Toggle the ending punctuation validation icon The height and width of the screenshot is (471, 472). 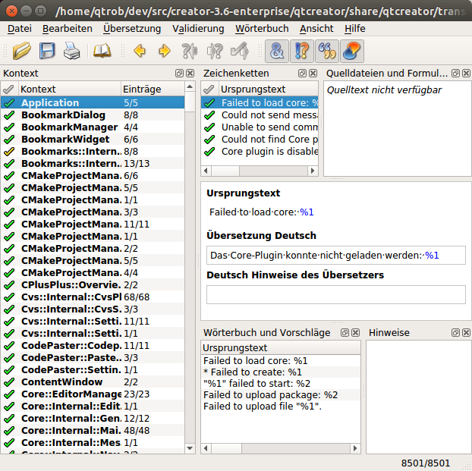click(302, 52)
